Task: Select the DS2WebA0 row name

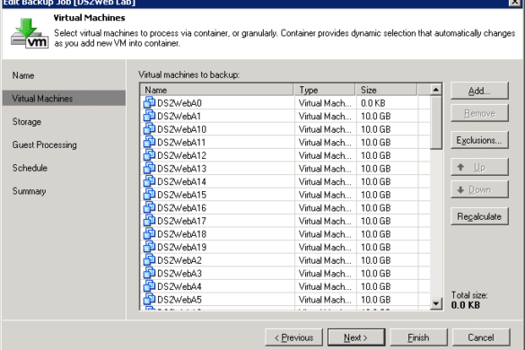Action: point(179,103)
